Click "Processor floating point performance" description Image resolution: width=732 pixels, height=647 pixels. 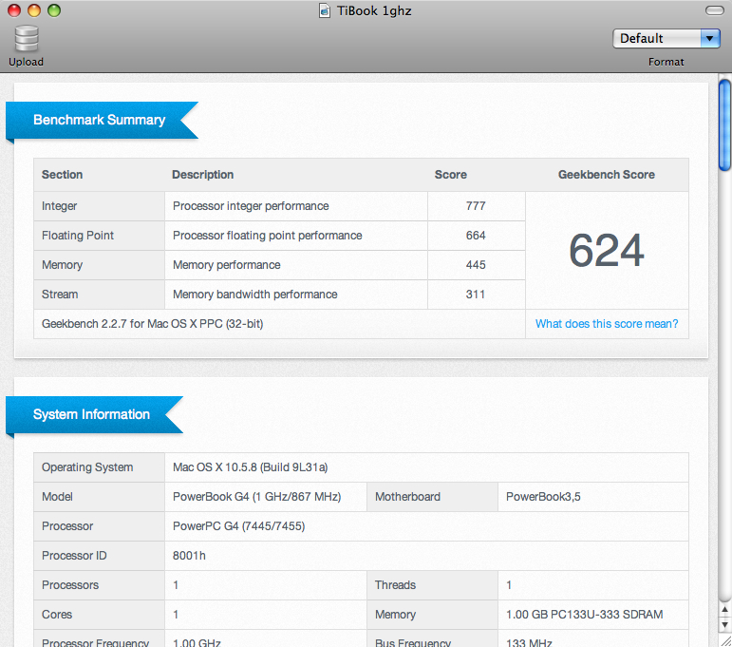click(x=268, y=236)
